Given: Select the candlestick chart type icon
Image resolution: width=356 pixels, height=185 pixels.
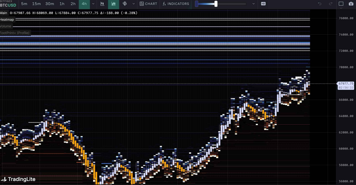Looking at the screenshot, I should (102, 4).
